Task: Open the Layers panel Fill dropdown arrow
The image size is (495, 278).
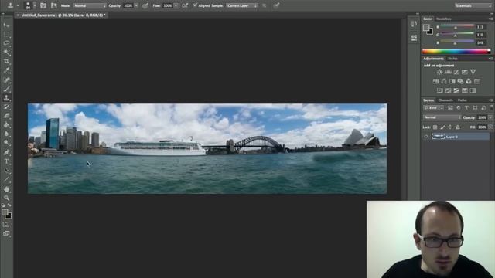Action: [490, 127]
